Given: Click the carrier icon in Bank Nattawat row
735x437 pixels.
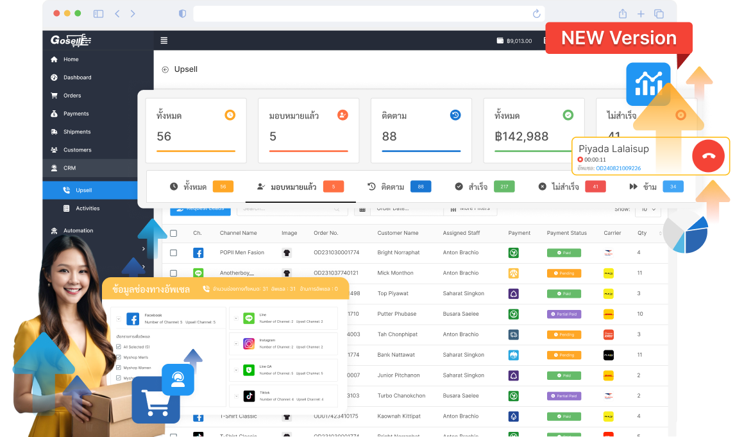Looking at the screenshot, I should click(x=609, y=355).
